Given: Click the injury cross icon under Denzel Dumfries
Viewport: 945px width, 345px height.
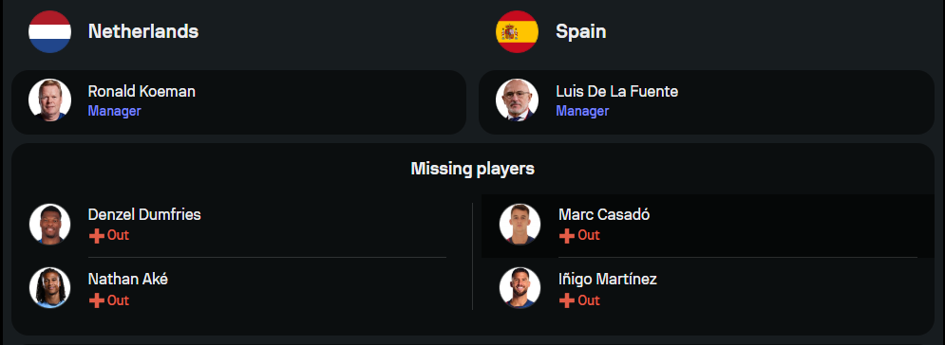Looking at the screenshot, I should pyautogui.click(x=97, y=236).
